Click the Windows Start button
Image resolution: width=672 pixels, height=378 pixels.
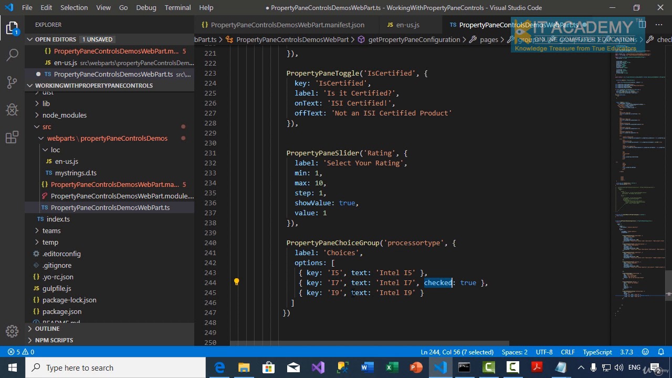(x=12, y=367)
